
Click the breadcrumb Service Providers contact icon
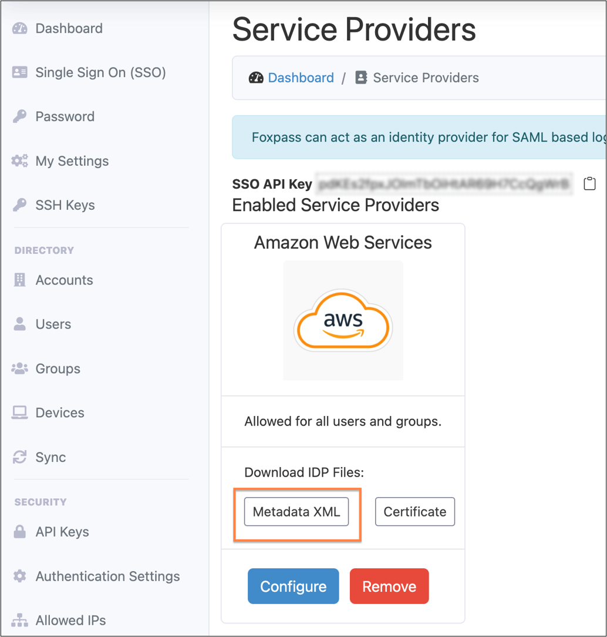tap(361, 78)
